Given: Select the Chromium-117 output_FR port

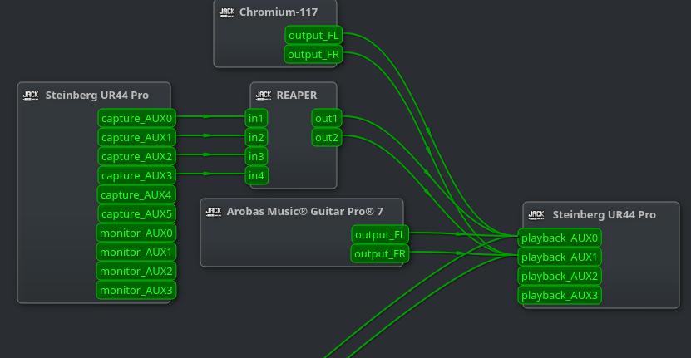Looking at the screenshot, I should tap(313, 55).
